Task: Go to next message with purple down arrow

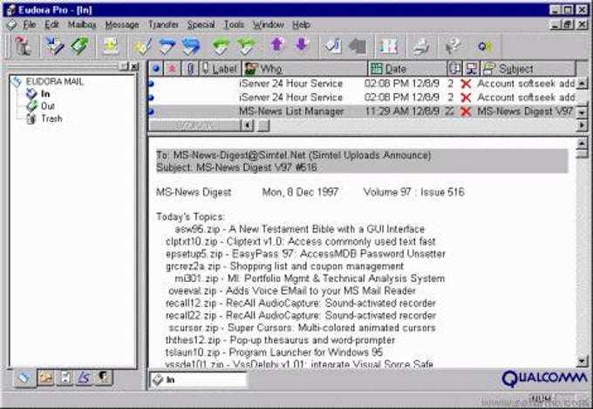Action: (x=303, y=45)
